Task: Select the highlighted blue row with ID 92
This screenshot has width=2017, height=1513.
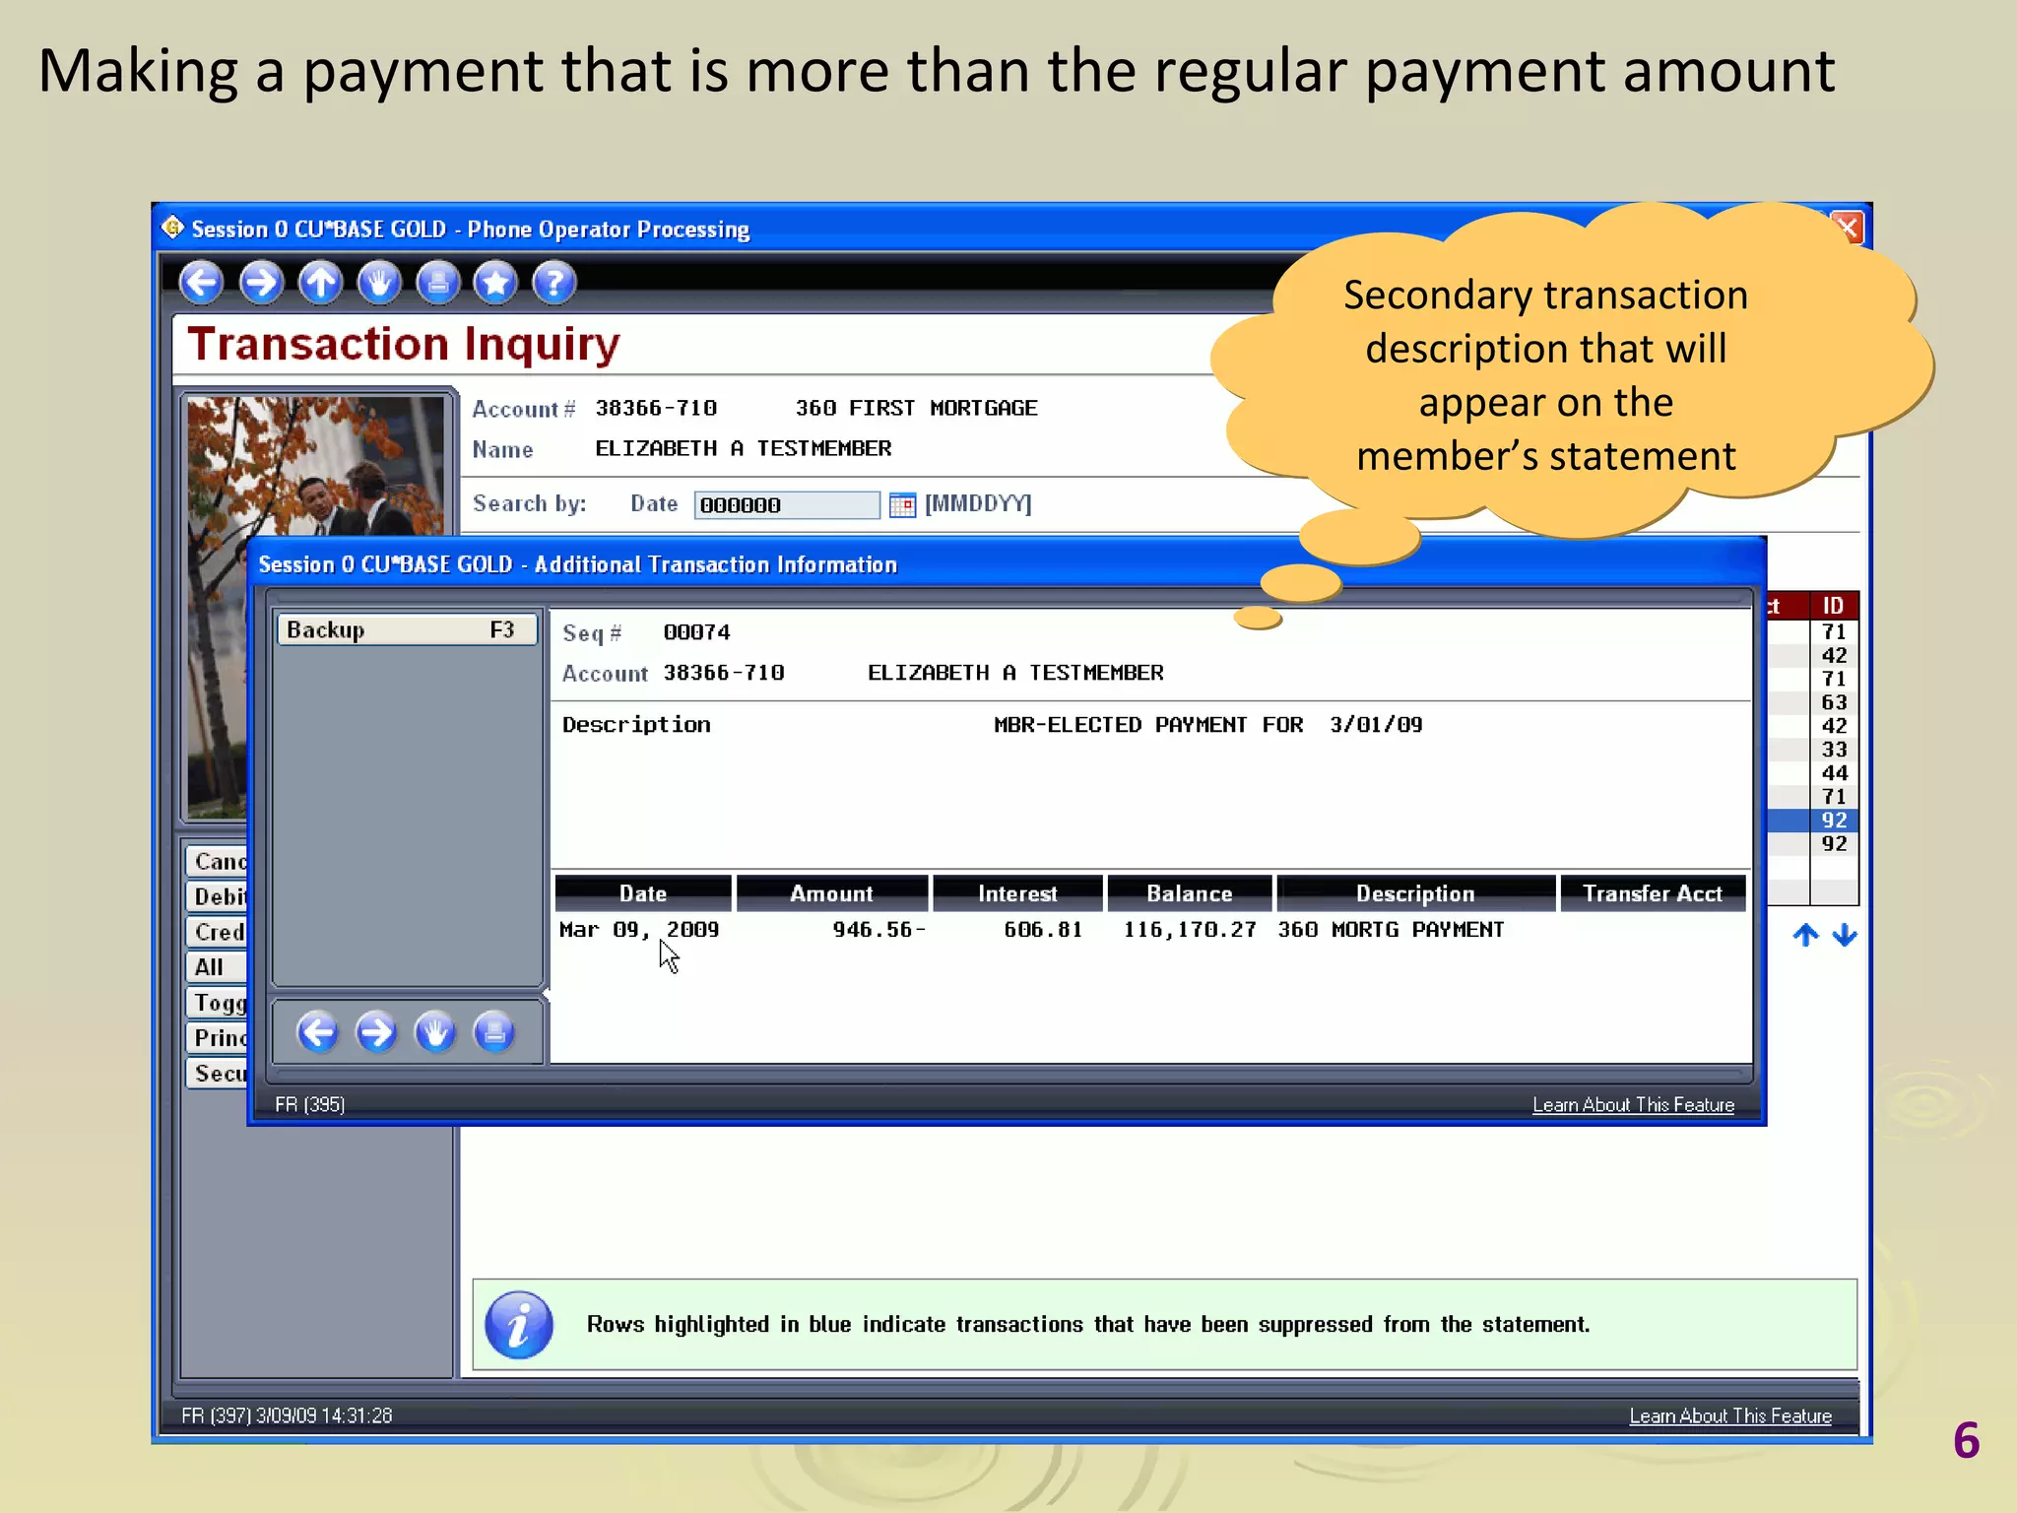Action: coord(1813,820)
